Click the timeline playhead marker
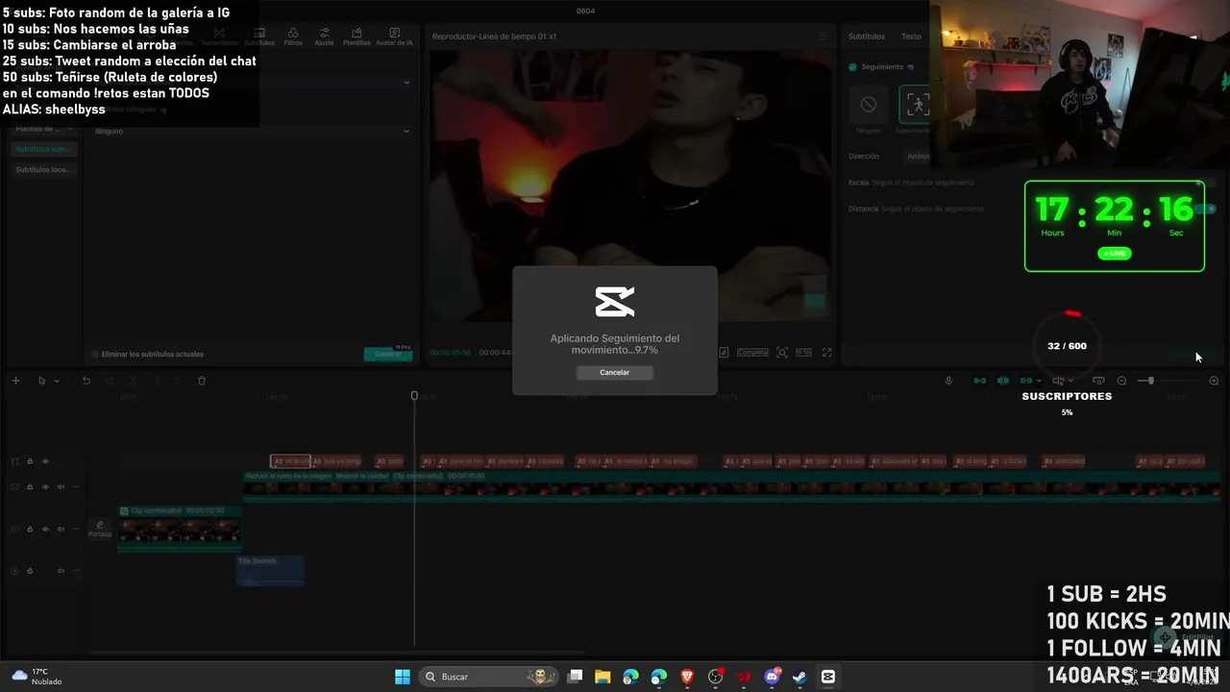 coord(414,396)
